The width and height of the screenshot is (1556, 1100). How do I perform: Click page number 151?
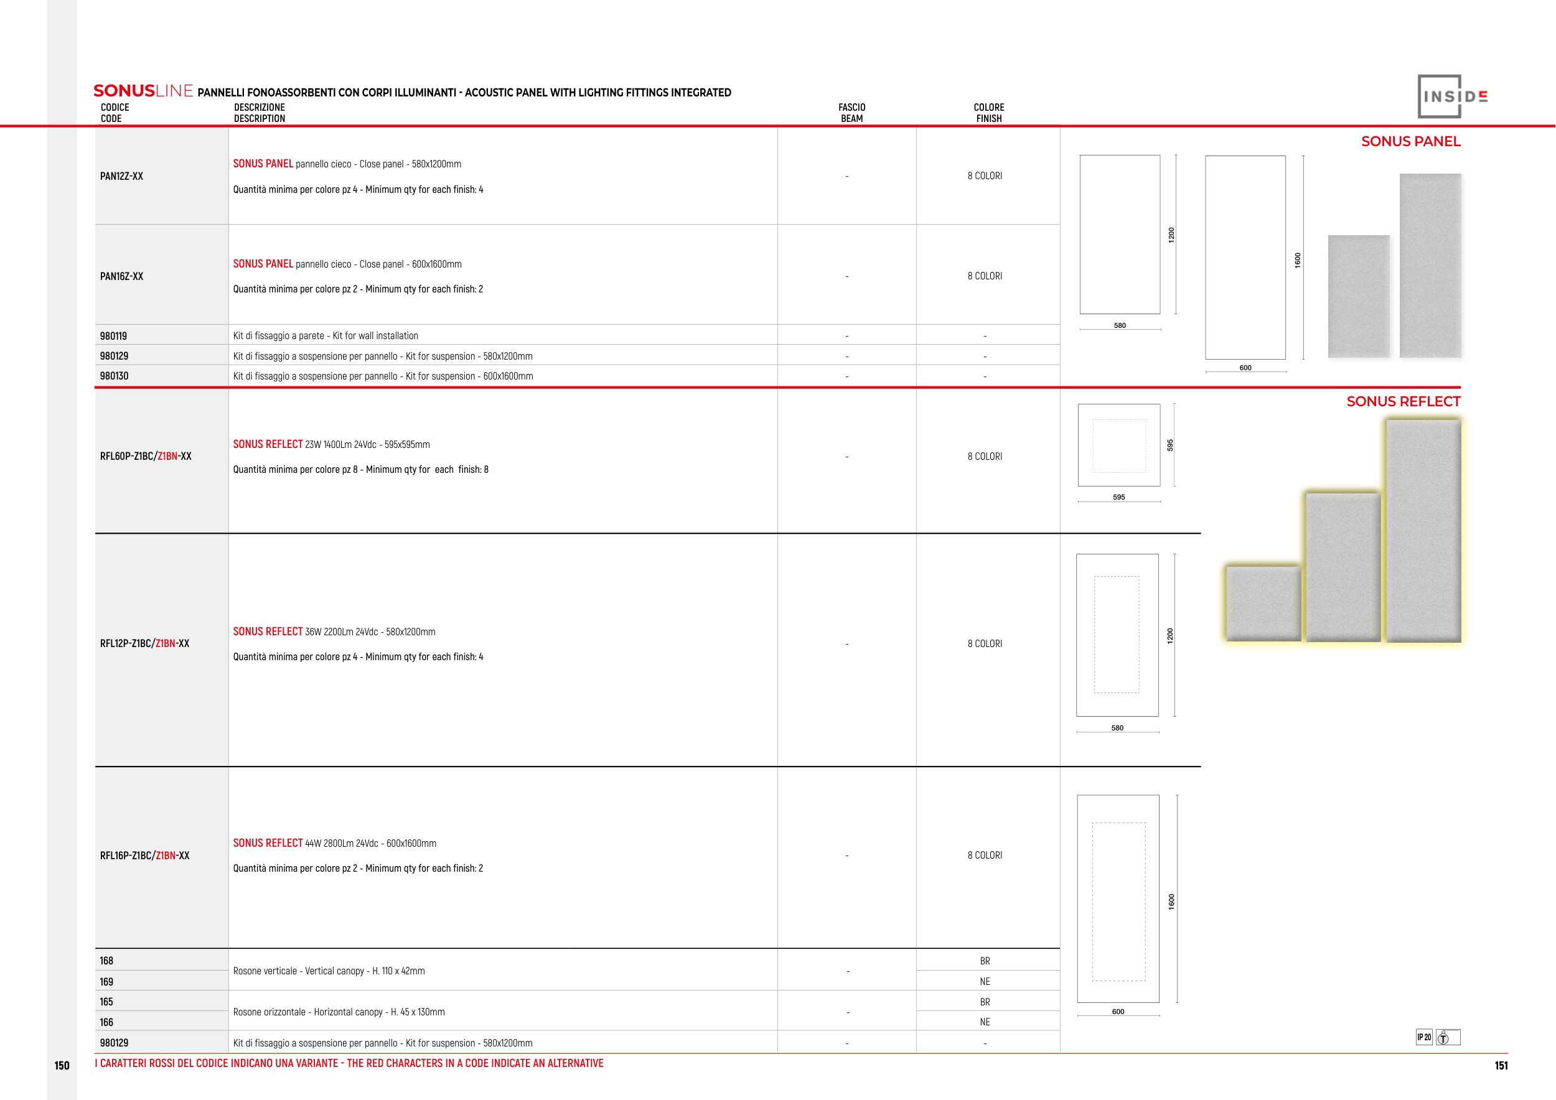[1501, 1065]
